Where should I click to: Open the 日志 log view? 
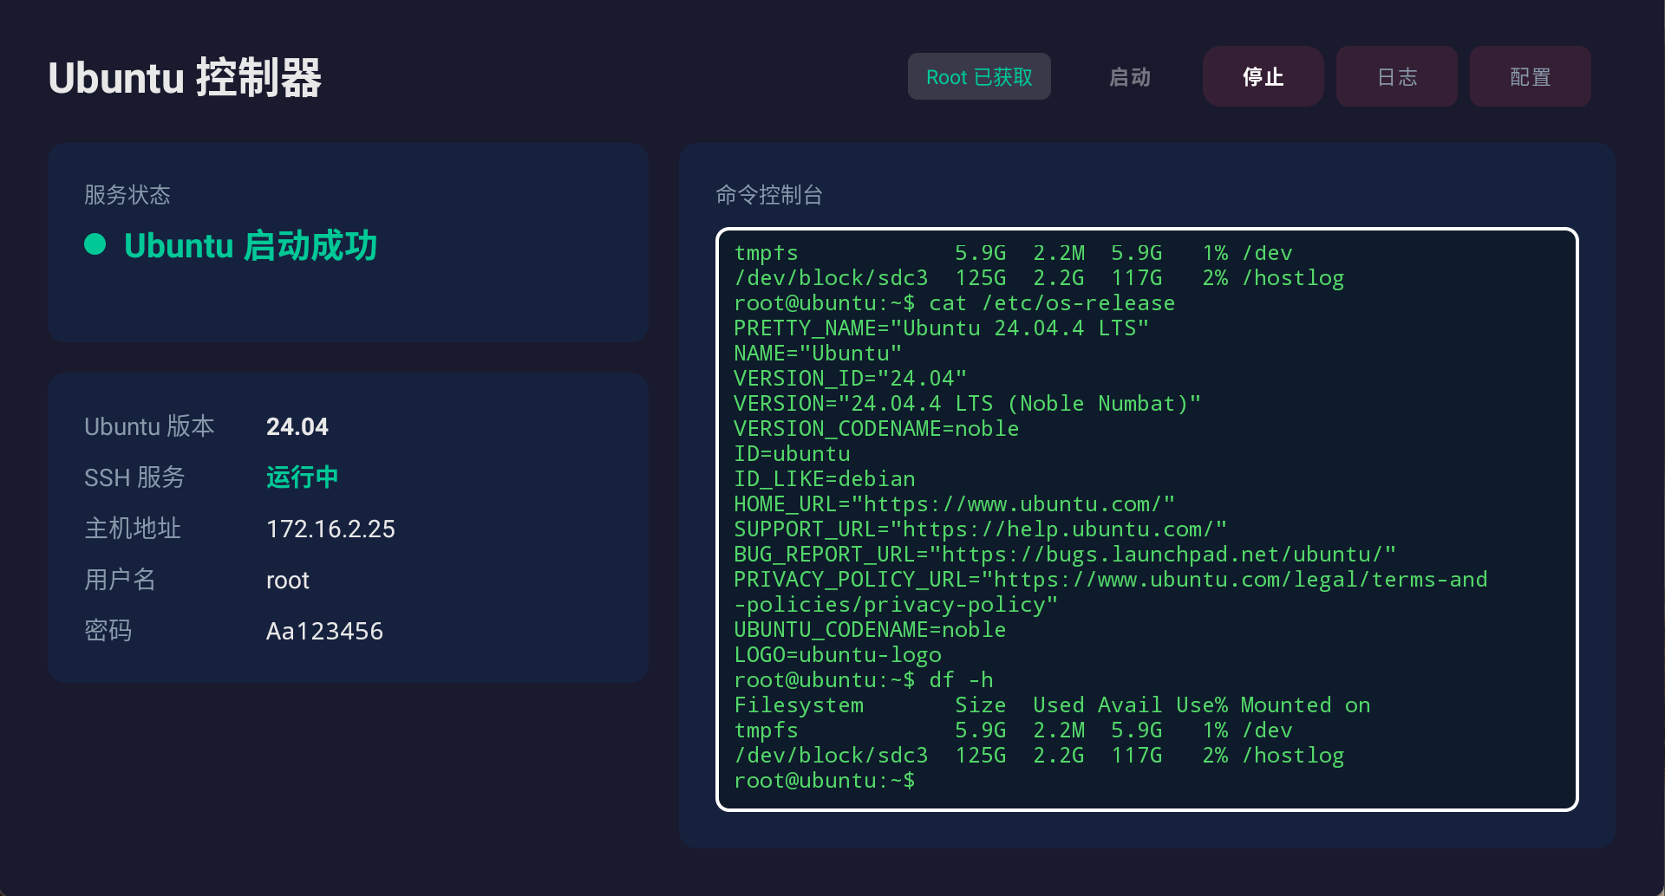click(x=1397, y=76)
